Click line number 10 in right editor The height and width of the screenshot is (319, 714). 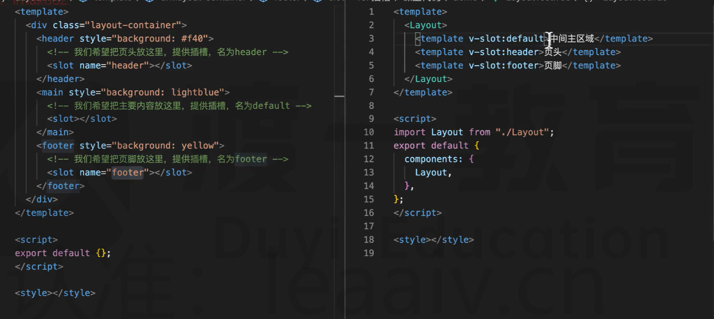369,132
